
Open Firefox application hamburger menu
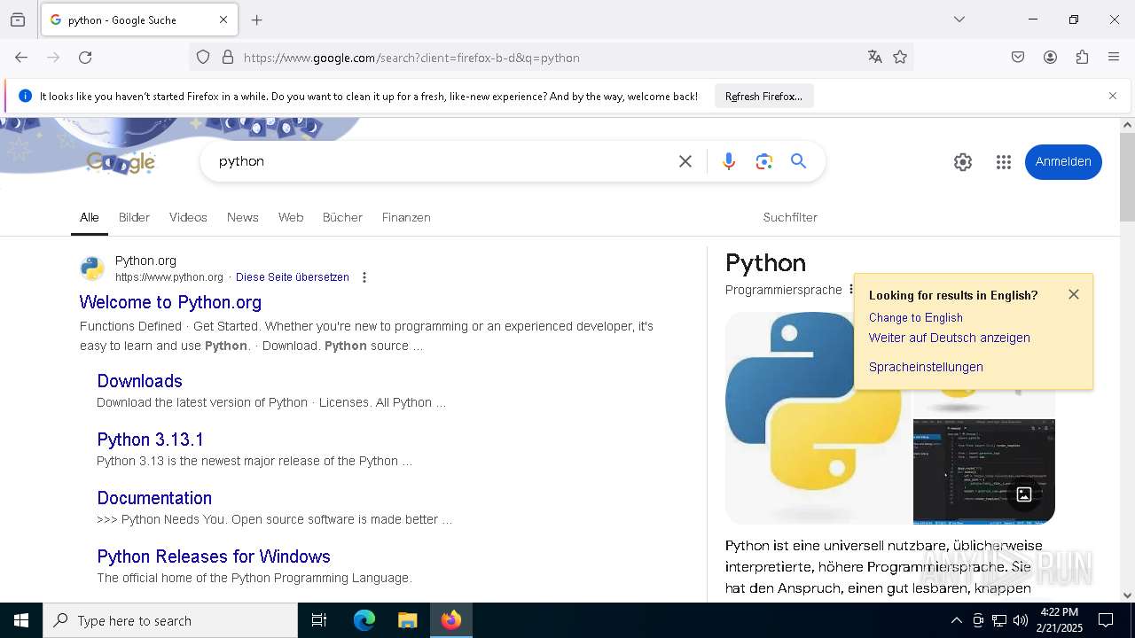pos(1114,58)
